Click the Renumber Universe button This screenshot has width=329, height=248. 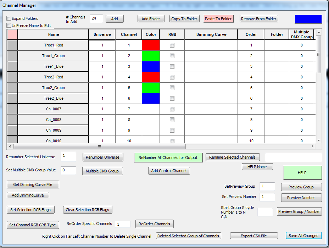tap(102, 157)
